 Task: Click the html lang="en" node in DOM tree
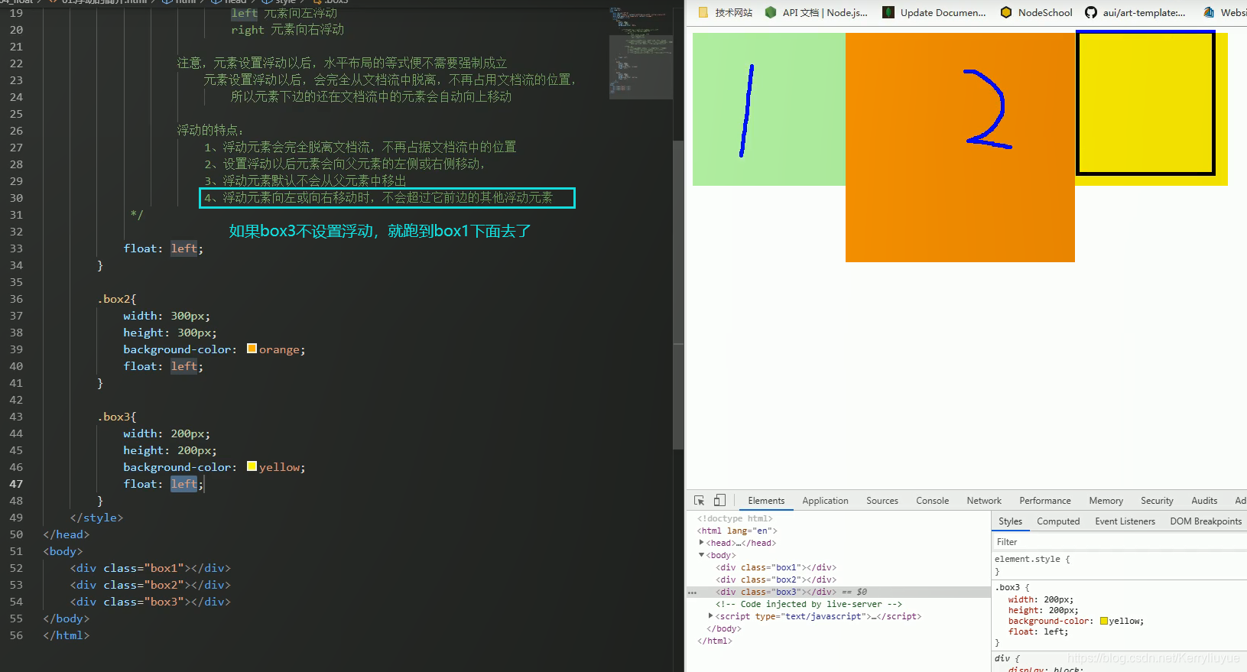coord(737,531)
